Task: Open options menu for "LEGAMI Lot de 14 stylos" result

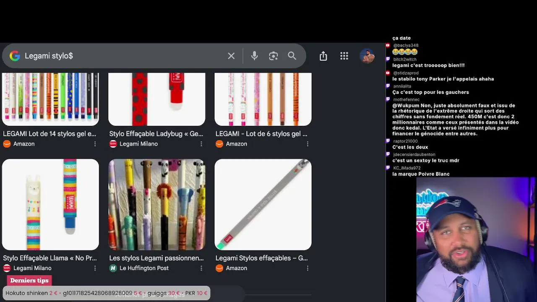Action: click(x=95, y=144)
